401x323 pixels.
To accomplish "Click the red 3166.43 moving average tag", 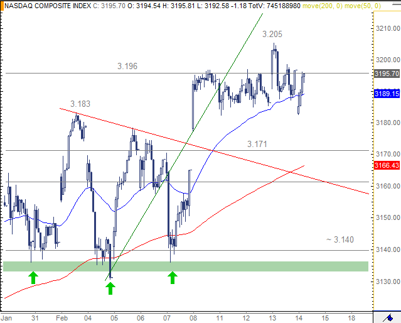I will [x=387, y=165].
